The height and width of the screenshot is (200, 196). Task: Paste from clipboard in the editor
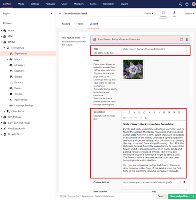(144, 112)
